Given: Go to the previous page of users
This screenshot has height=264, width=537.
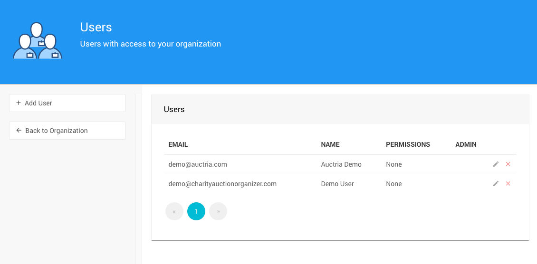Looking at the screenshot, I should click(x=174, y=211).
